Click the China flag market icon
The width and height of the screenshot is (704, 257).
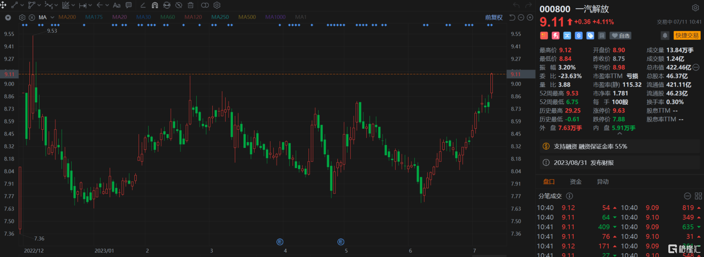[x=544, y=36]
